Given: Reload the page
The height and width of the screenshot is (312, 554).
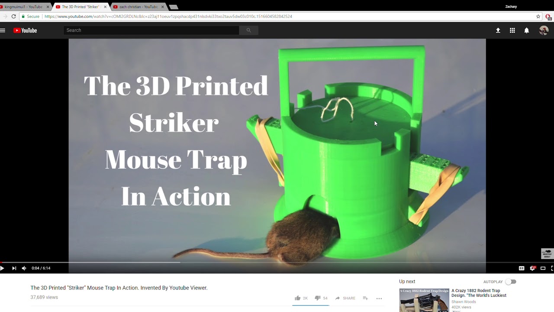Looking at the screenshot, I should point(13,16).
